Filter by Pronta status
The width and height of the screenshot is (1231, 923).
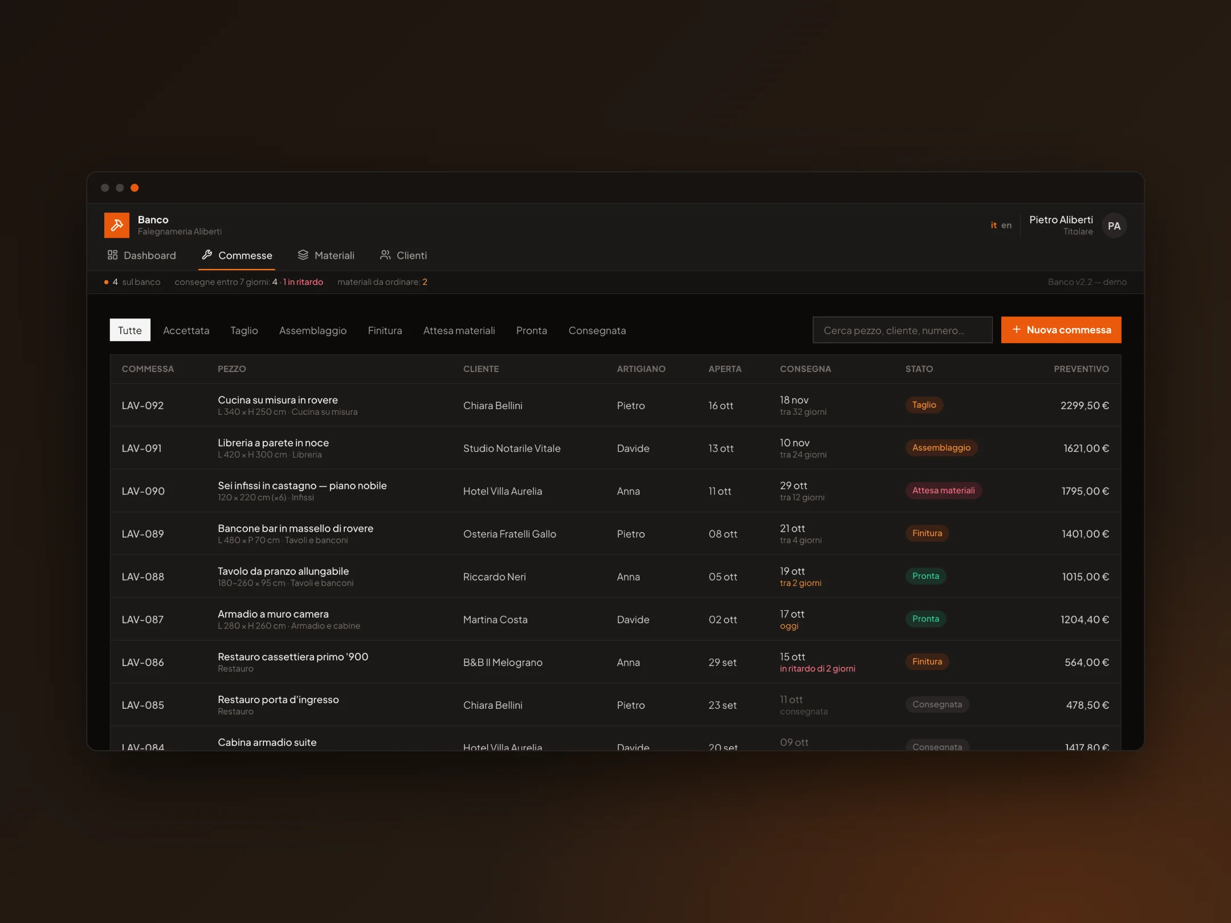click(x=531, y=330)
